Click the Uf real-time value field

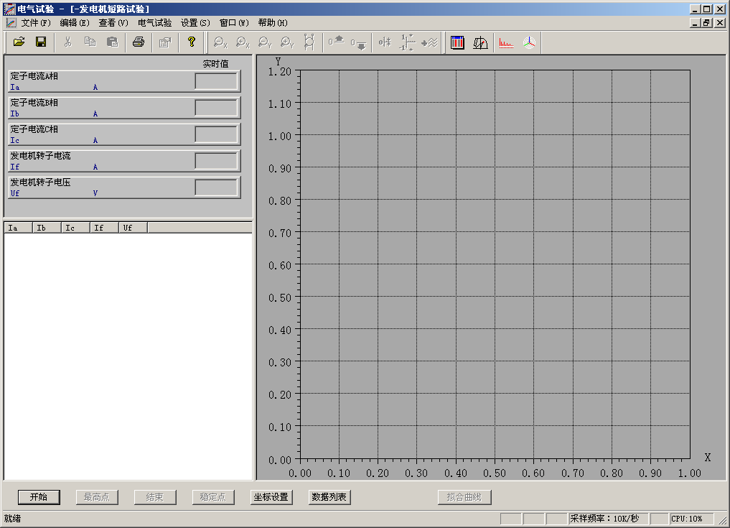[x=216, y=187]
